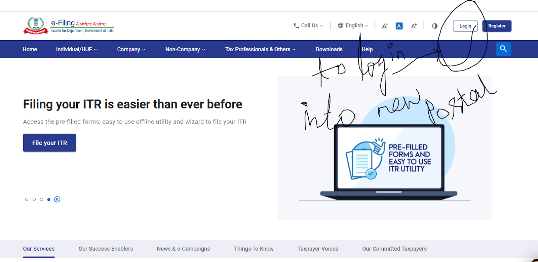The width and height of the screenshot is (538, 262).
Task: Select the second carousel slide dot
Action: [34, 200]
